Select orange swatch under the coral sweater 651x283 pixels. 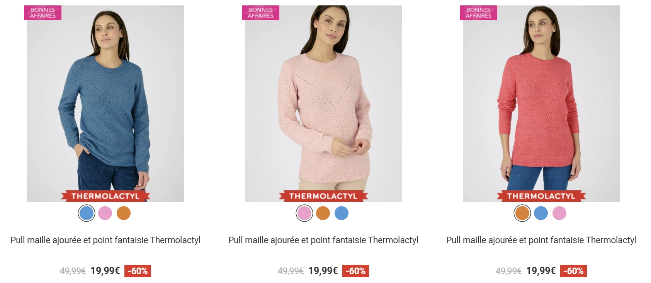pyautogui.click(x=522, y=213)
